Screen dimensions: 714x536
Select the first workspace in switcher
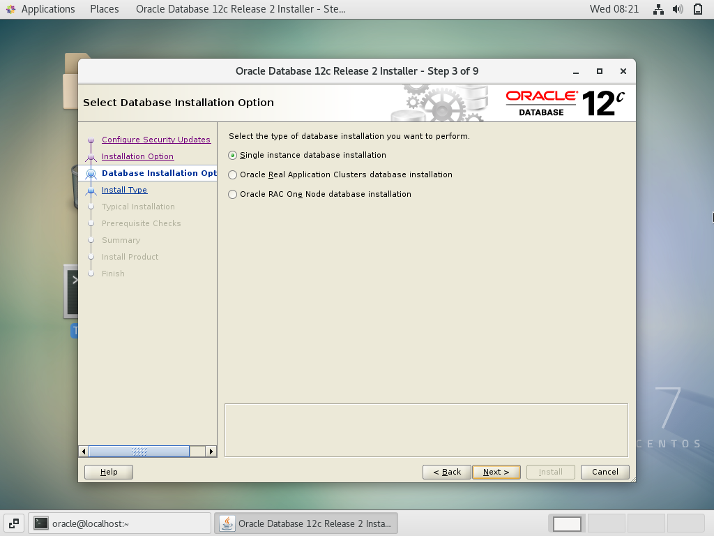(567, 523)
